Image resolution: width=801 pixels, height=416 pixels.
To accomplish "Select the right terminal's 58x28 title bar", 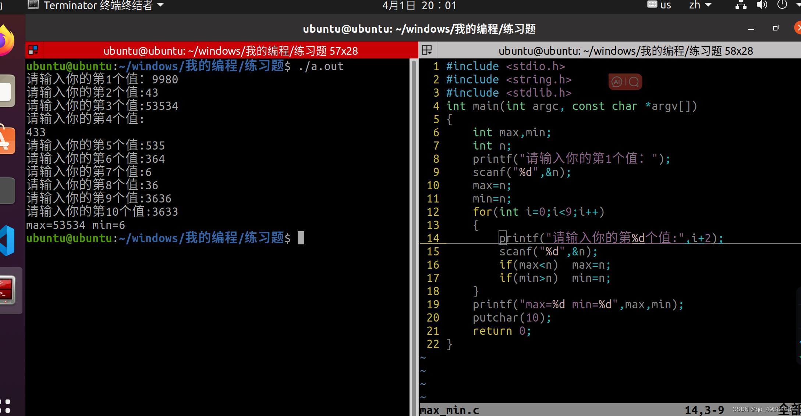I will pos(625,51).
